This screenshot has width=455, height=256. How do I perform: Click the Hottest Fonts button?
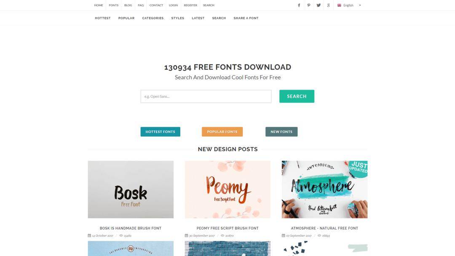[160, 132]
